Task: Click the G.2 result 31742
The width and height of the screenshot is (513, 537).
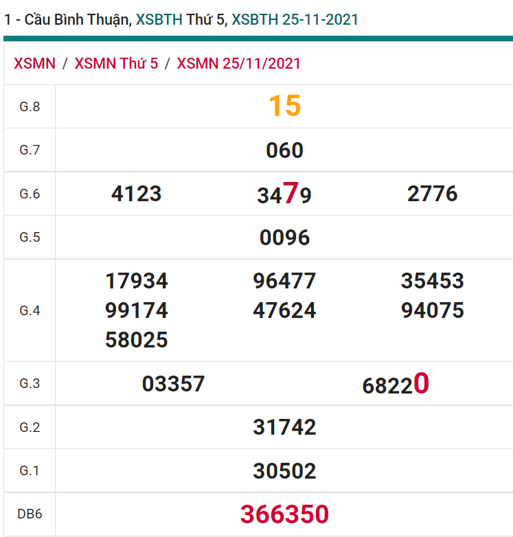Action: [x=284, y=427]
